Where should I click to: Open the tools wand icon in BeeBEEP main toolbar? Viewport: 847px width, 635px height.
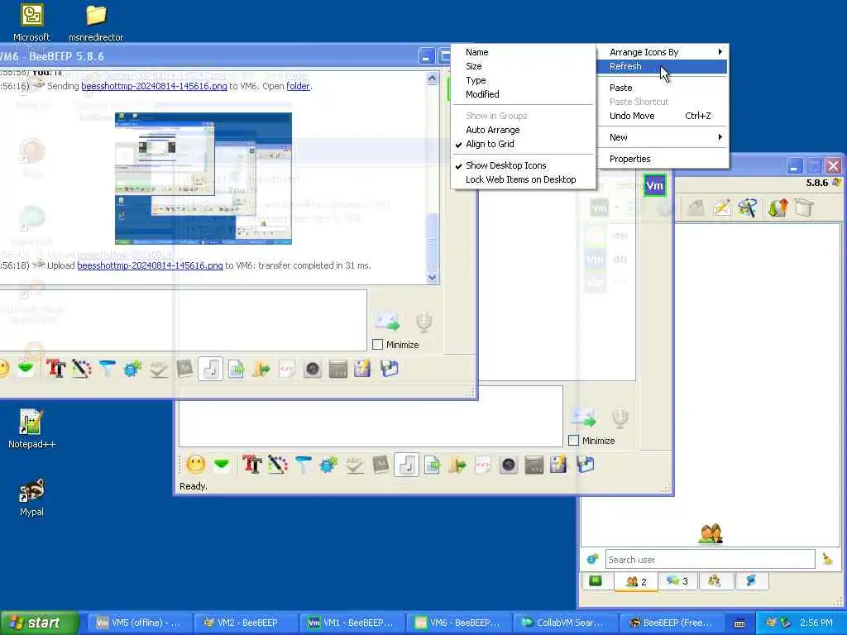pos(748,208)
